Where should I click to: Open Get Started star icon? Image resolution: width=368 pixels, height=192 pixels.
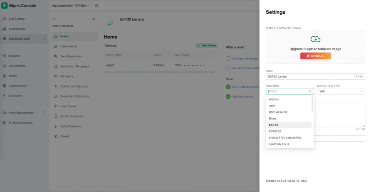click(x=4, y=19)
